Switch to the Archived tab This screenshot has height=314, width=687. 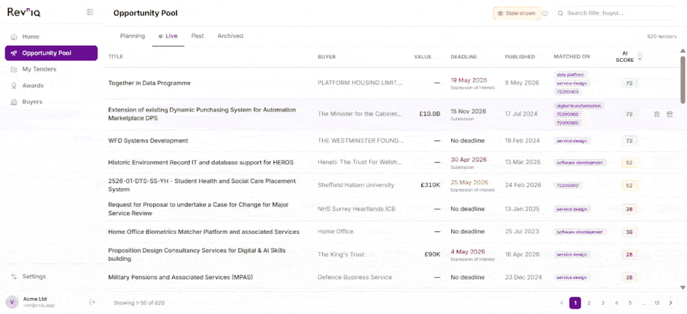pyautogui.click(x=230, y=36)
